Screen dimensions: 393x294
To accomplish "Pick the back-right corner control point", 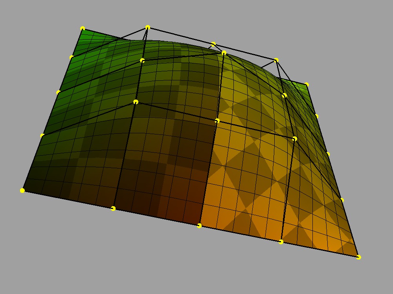I will [x=307, y=85].
